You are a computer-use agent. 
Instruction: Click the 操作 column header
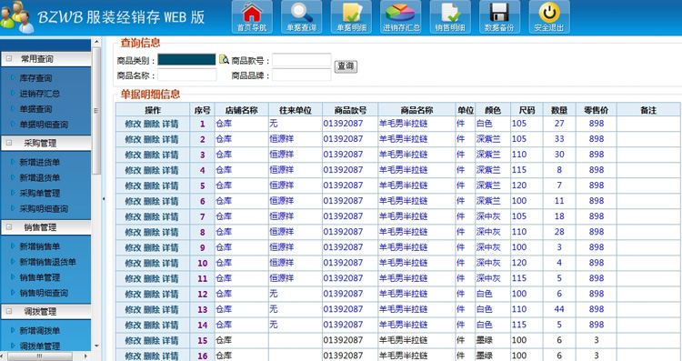pos(153,110)
